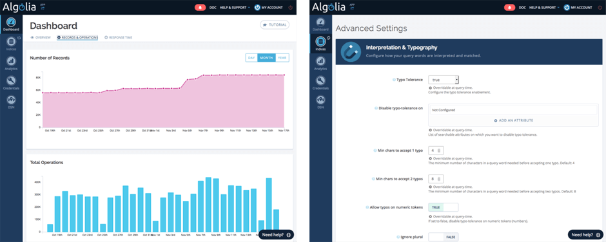Viewport: 606px width, 242px height.
Task: Click Nov 7th data point on records chart
Action: pyautogui.click(x=204, y=75)
